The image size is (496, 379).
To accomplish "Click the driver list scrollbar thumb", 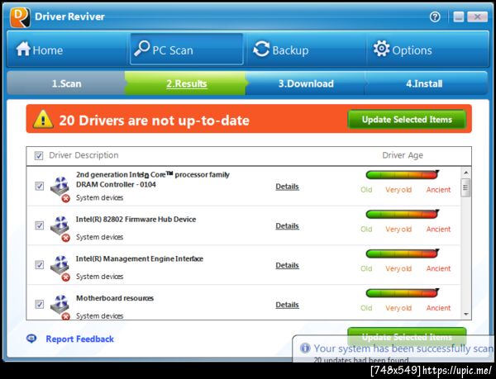I will click(x=465, y=187).
